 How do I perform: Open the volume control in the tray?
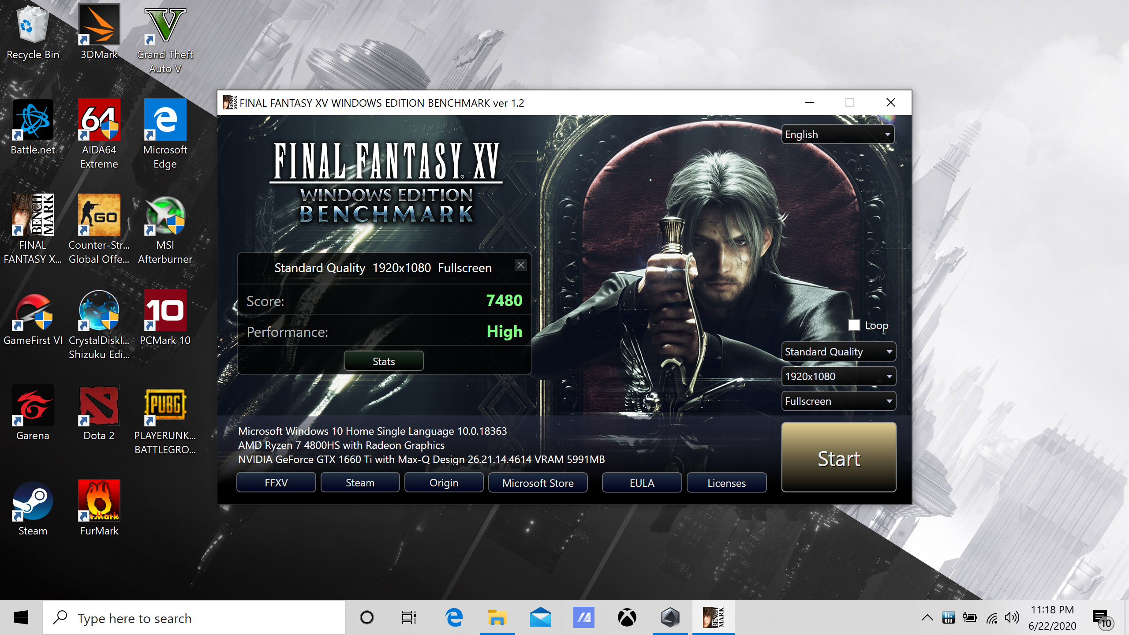pos(1012,618)
